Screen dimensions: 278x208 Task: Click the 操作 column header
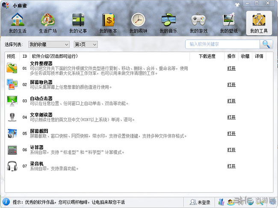pyautogui.click(x=231, y=56)
